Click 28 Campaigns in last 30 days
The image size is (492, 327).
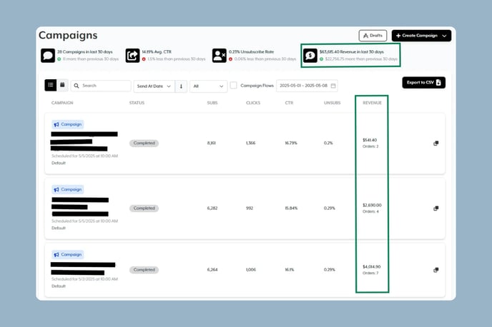point(84,51)
